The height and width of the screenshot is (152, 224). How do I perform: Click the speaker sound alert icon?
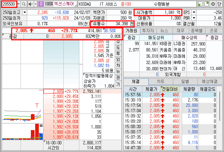tap(31, 4)
